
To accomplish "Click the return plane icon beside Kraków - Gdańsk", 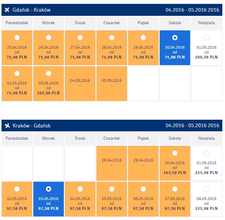I will pyautogui.click(x=7, y=126).
